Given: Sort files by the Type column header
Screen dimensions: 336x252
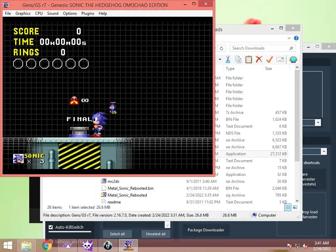Looking at the screenshot, I should pyautogui.click(x=230, y=69).
